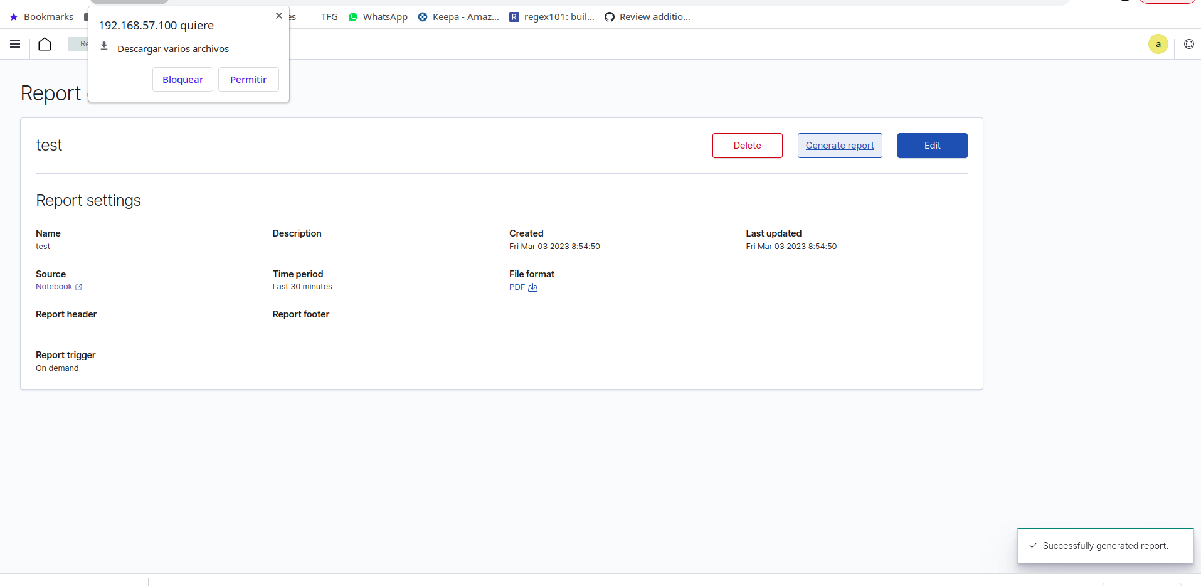Viewport: 1201px width, 586px height.
Task: Click the home icon in the toolbar
Action: 44,44
